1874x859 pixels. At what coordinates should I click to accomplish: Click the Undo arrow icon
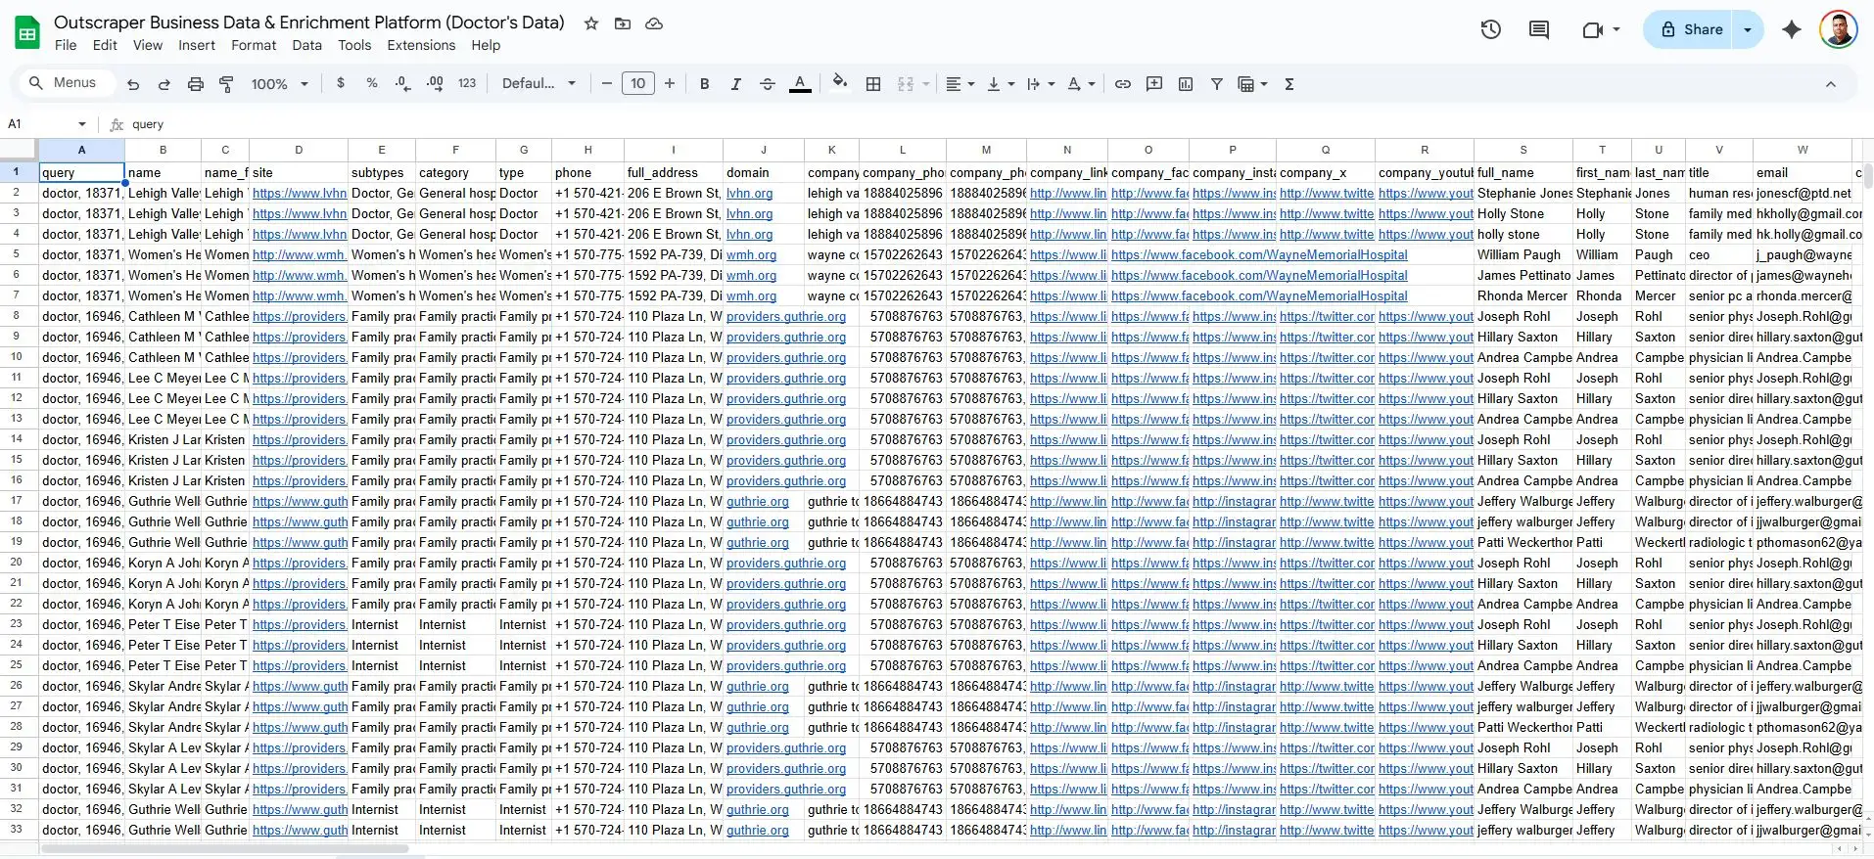pos(133,84)
